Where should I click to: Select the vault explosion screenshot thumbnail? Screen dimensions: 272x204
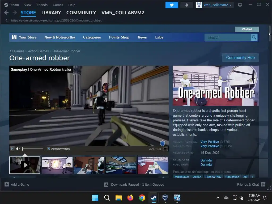[x=57, y=165]
